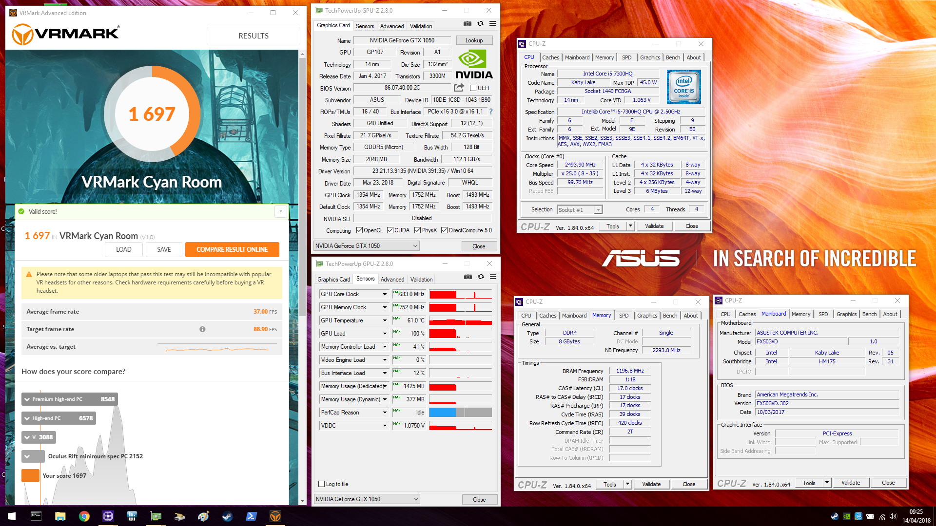Click the CPU-Z taskbar icon
This screenshot has height=526, width=936.
108,516
